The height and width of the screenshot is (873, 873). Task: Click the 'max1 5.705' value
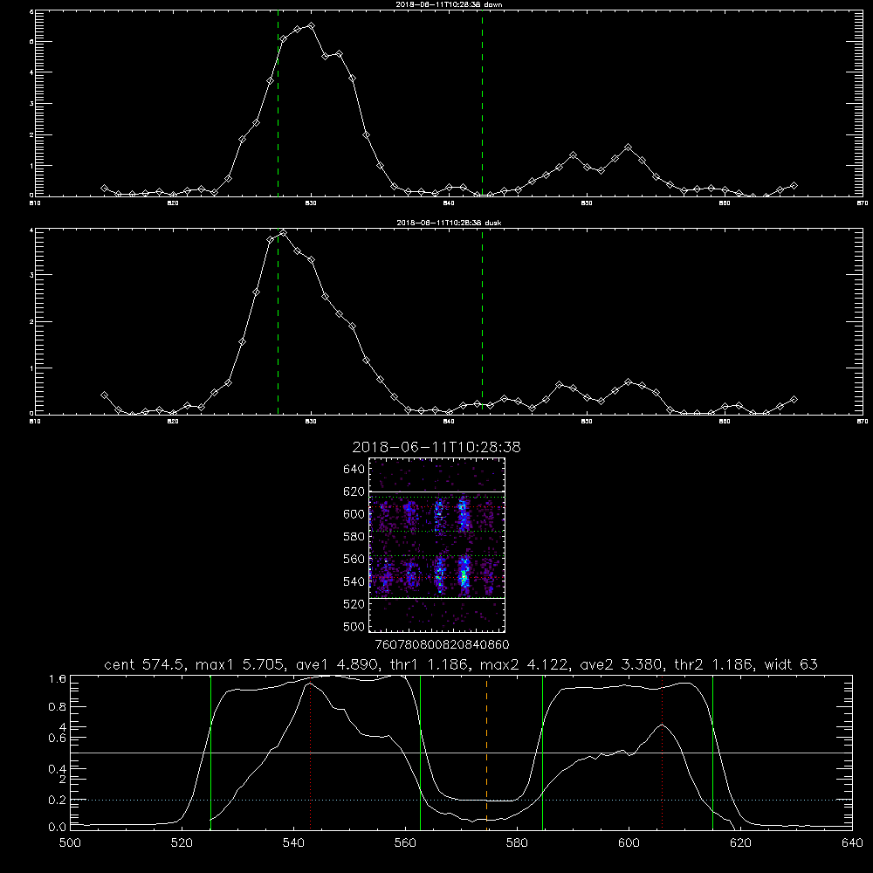coord(241,664)
